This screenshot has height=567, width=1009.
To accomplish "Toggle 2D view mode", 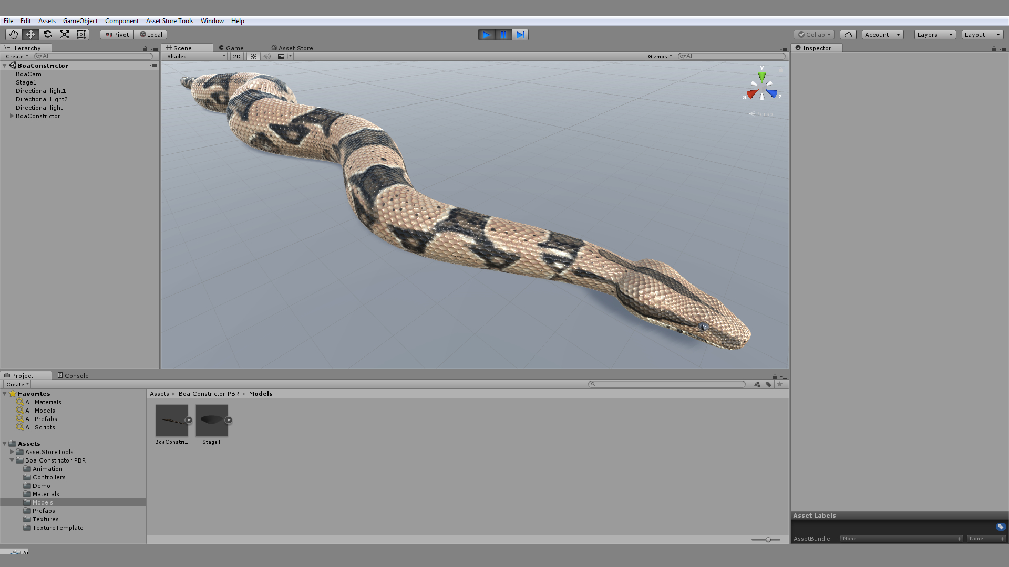I will (x=236, y=56).
